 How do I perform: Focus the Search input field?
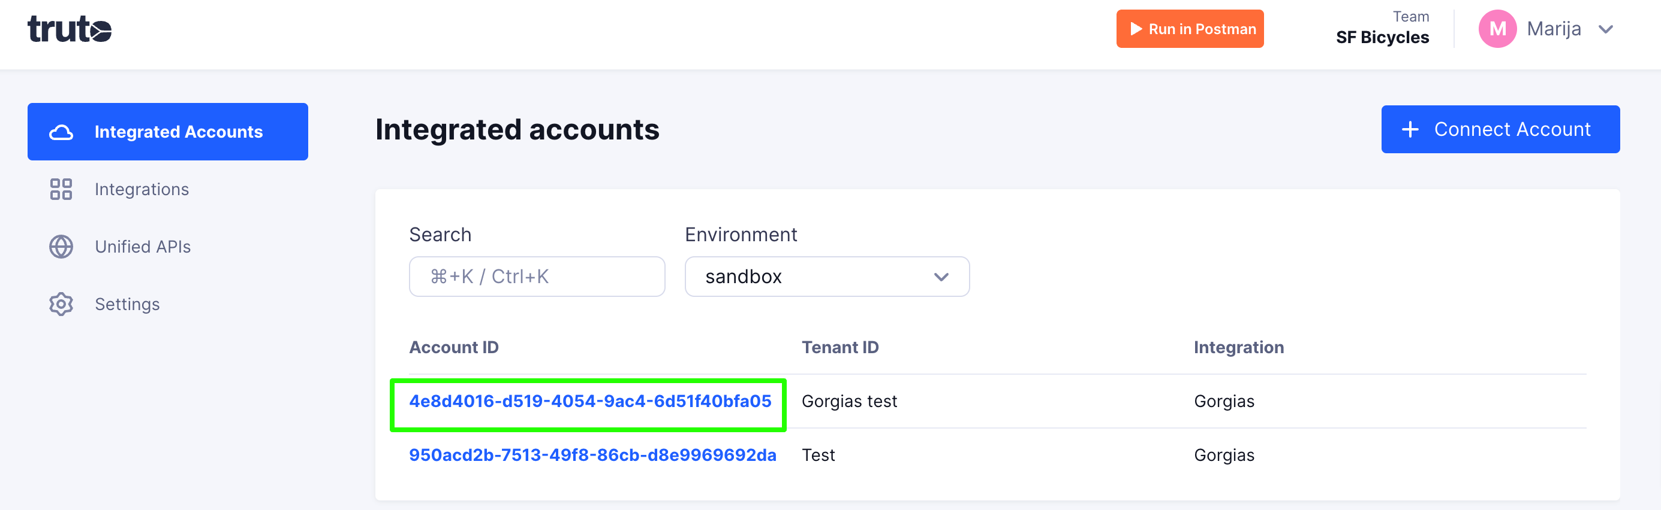tap(537, 277)
